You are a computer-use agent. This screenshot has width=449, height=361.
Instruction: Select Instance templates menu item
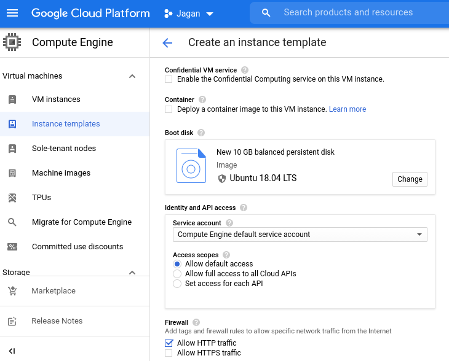click(x=66, y=124)
